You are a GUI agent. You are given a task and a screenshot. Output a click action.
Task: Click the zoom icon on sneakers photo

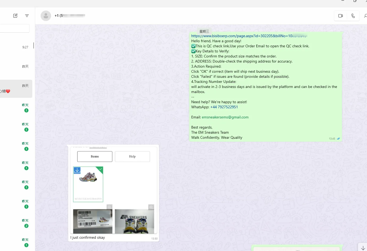click(x=151, y=207)
